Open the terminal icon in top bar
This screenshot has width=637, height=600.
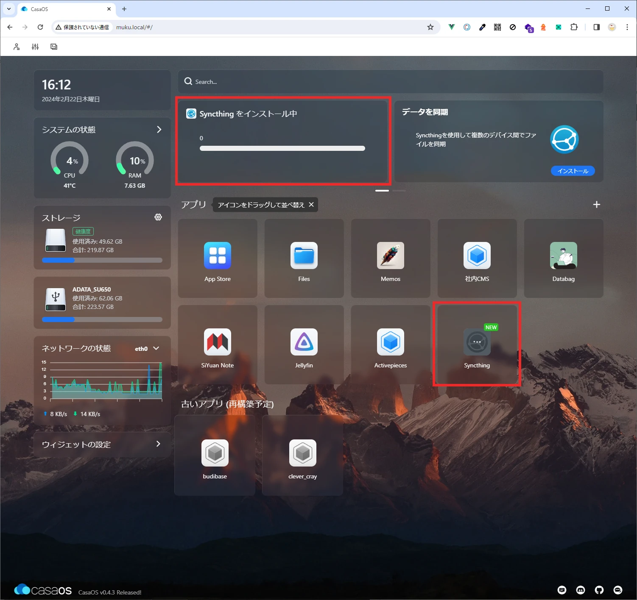click(x=54, y=47)
